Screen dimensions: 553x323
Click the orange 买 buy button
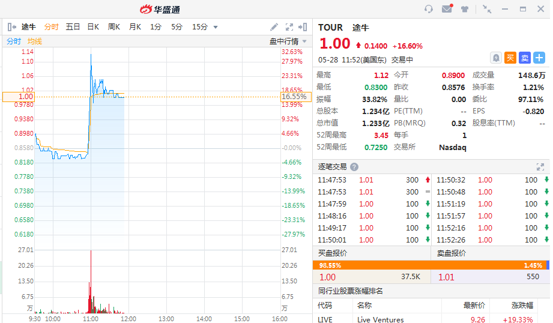click(510, 58)
